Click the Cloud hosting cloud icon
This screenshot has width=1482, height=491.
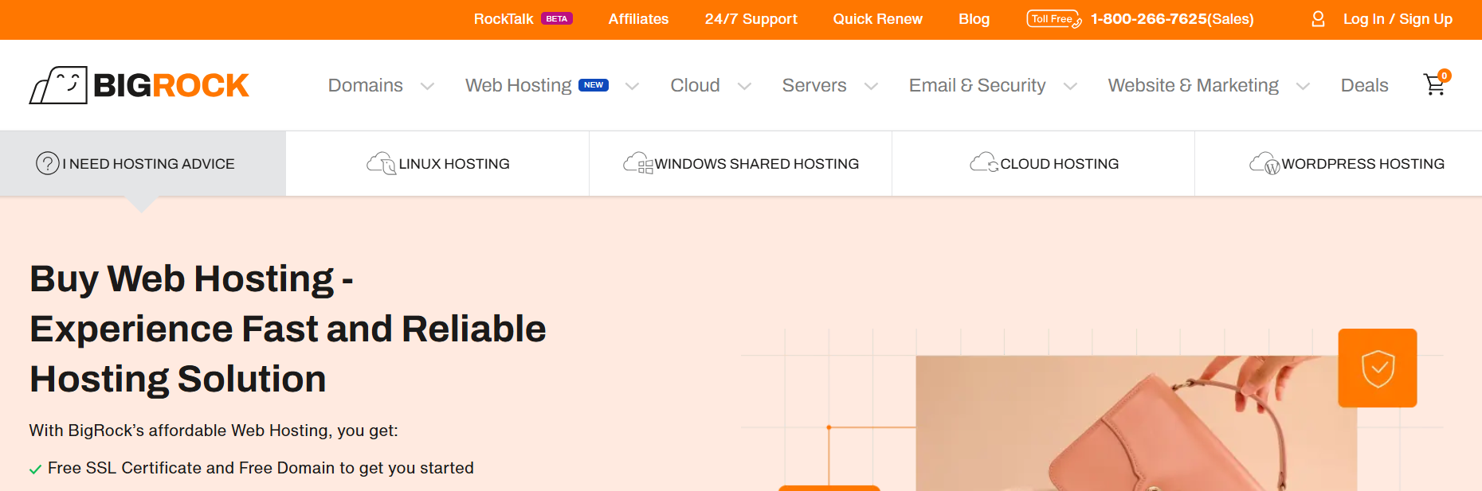pos(984,162)
